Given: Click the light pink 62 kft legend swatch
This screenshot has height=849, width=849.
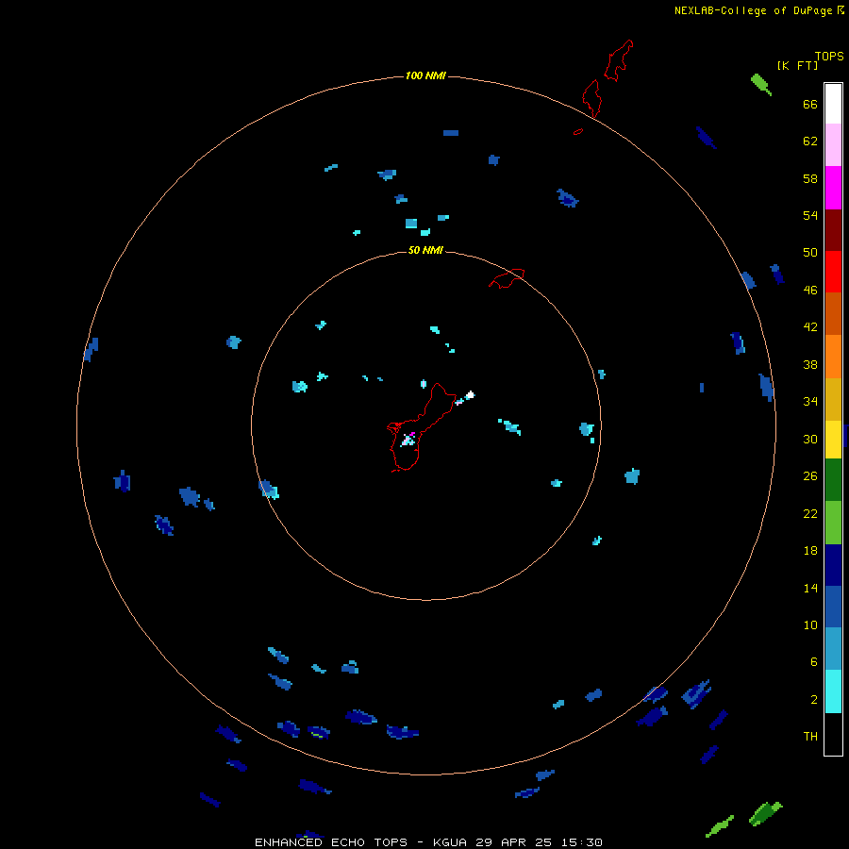Looking at the screenshot, I should [x=833, y=144].
